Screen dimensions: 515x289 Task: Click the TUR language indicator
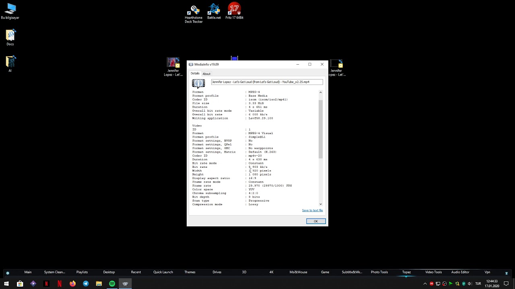click(478, 284)
